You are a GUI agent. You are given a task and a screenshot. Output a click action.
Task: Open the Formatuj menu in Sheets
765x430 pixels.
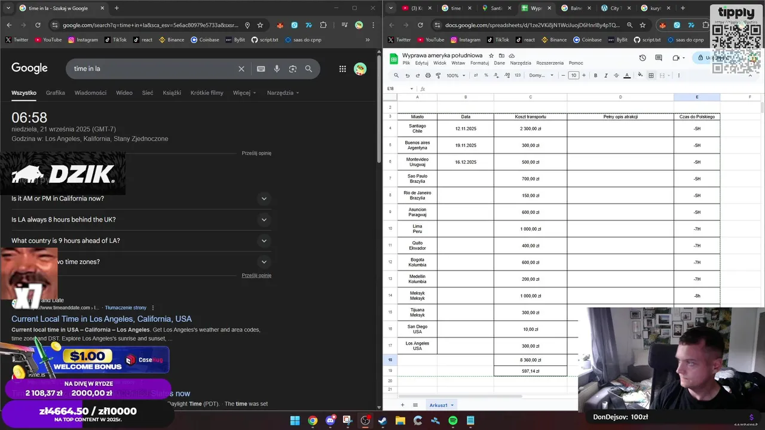479,63
